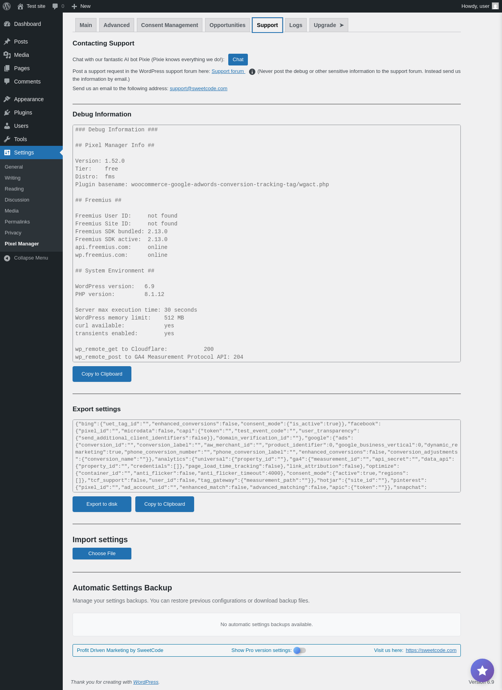Select the Opportunities tab
Screen dimensions: 502x690
click(227, 25)
